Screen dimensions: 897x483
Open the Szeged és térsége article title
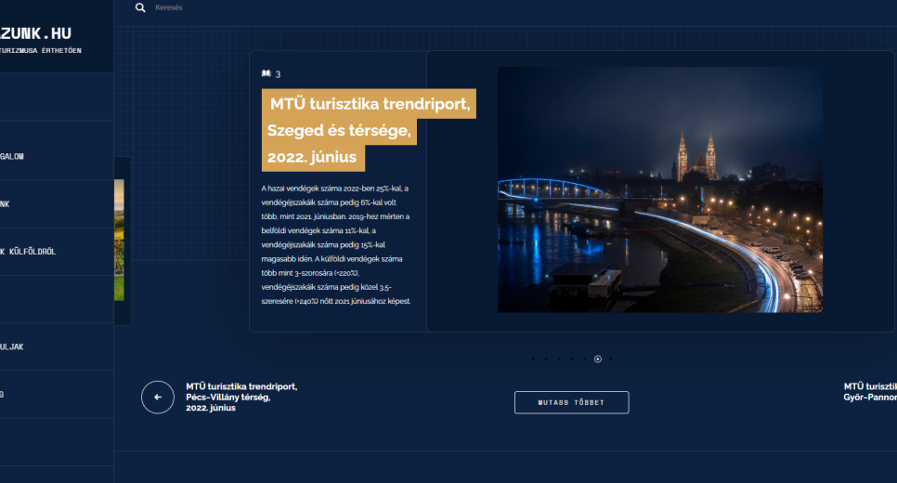pos(369,131)
